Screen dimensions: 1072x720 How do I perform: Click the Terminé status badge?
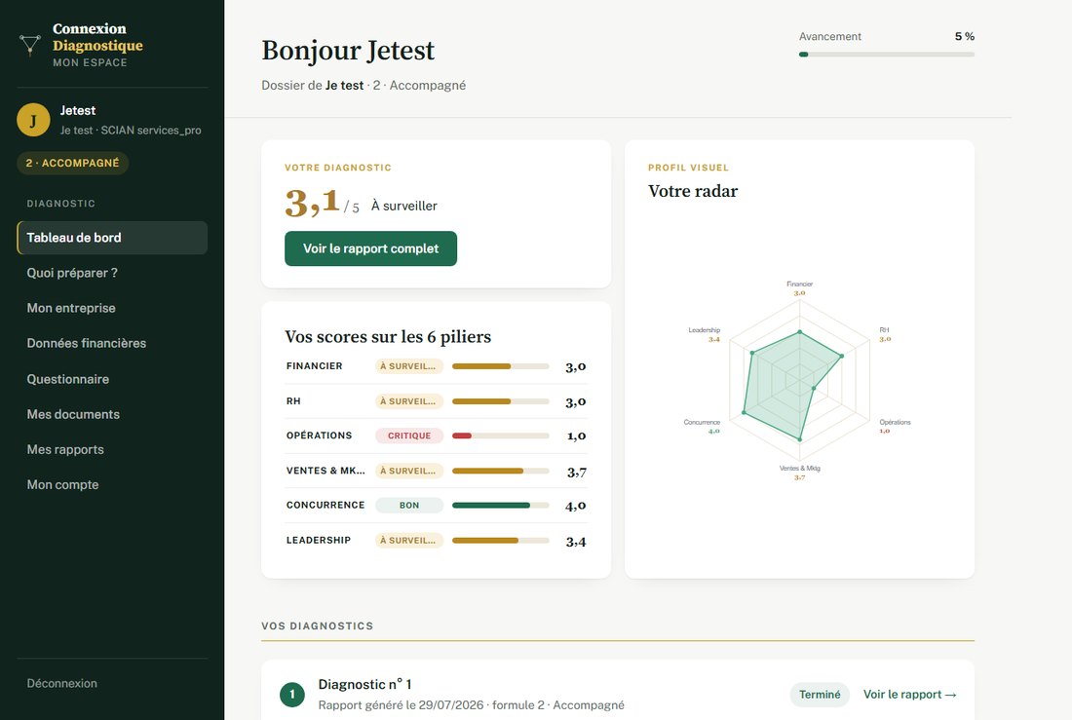[820, 694]
